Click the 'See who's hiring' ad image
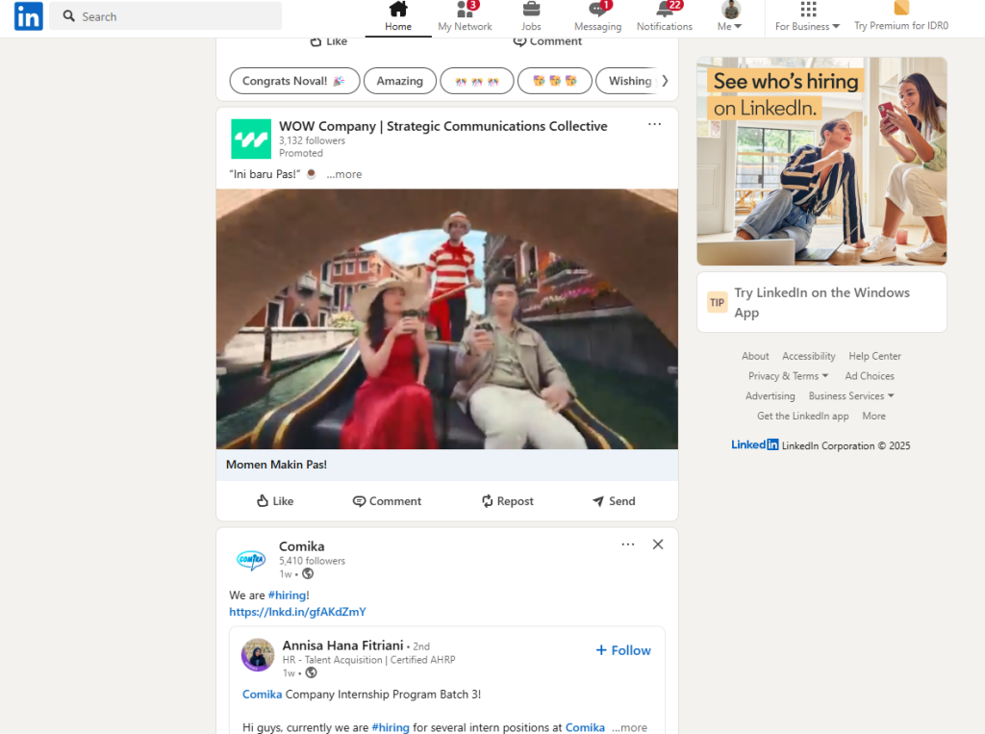This screenshot has width=985, height=734. click(821, 162)
